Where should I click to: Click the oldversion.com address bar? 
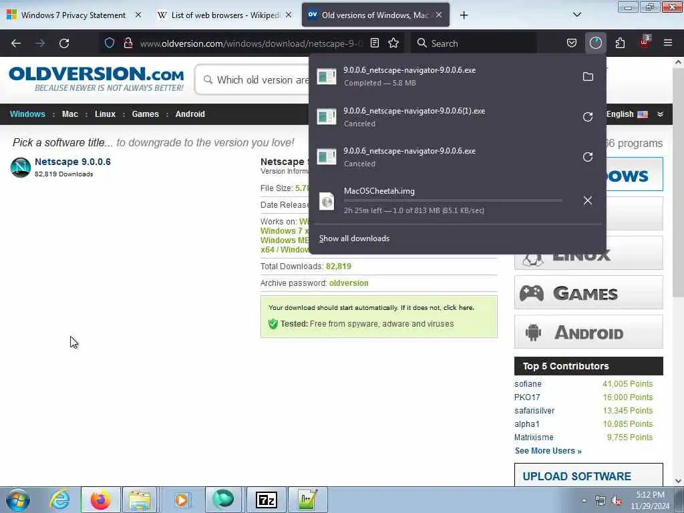(x=251, y=43)
